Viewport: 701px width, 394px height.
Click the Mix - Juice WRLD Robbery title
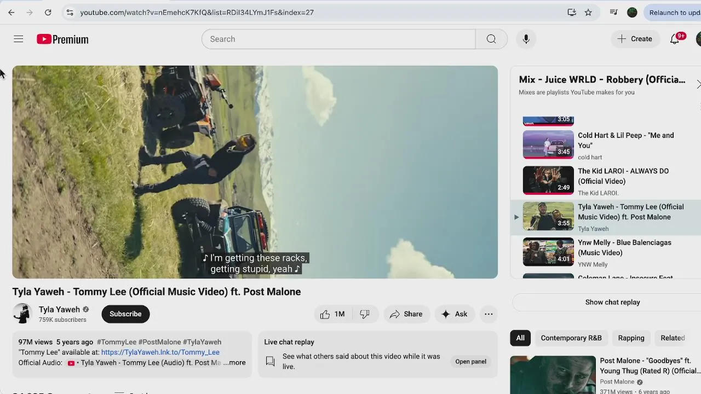tap(602, 80)
